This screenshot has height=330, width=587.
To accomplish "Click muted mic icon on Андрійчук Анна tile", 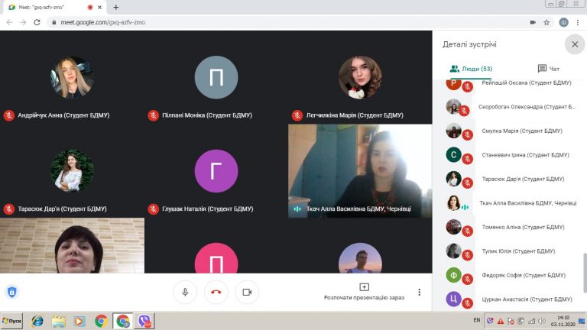I will (x=9, y=115).
